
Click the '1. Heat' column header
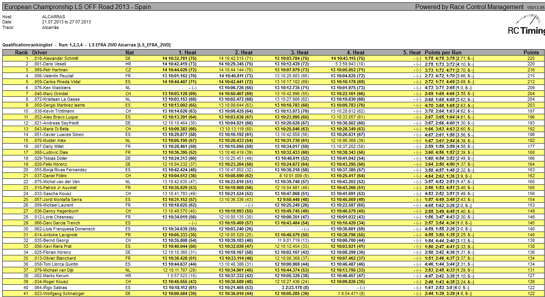pyautogui.click(x=187, y=52)
